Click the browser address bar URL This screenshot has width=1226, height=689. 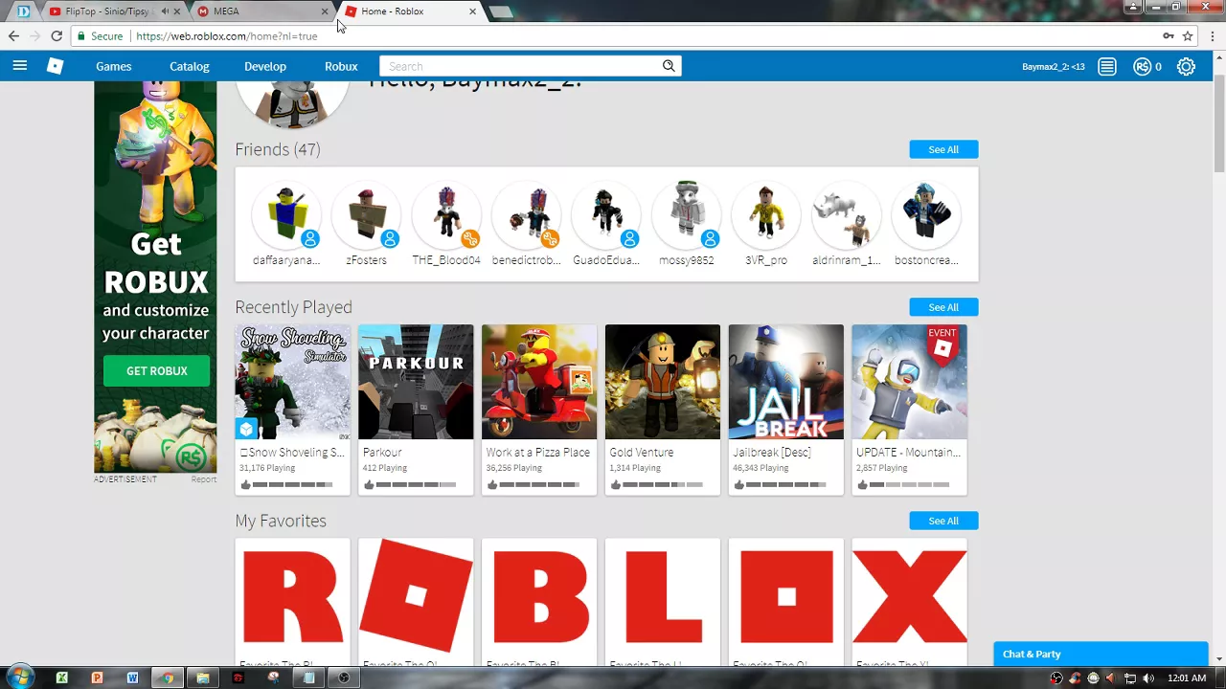(227, 36)
